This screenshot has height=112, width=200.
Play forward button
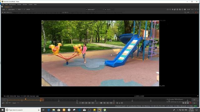(104, 103)
